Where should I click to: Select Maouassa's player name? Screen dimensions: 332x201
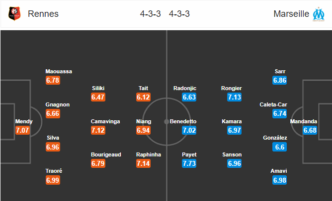pyautogui.click(x=59, y=71)
